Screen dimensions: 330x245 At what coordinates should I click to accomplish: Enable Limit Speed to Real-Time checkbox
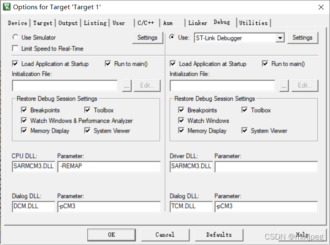coord(15,48)
